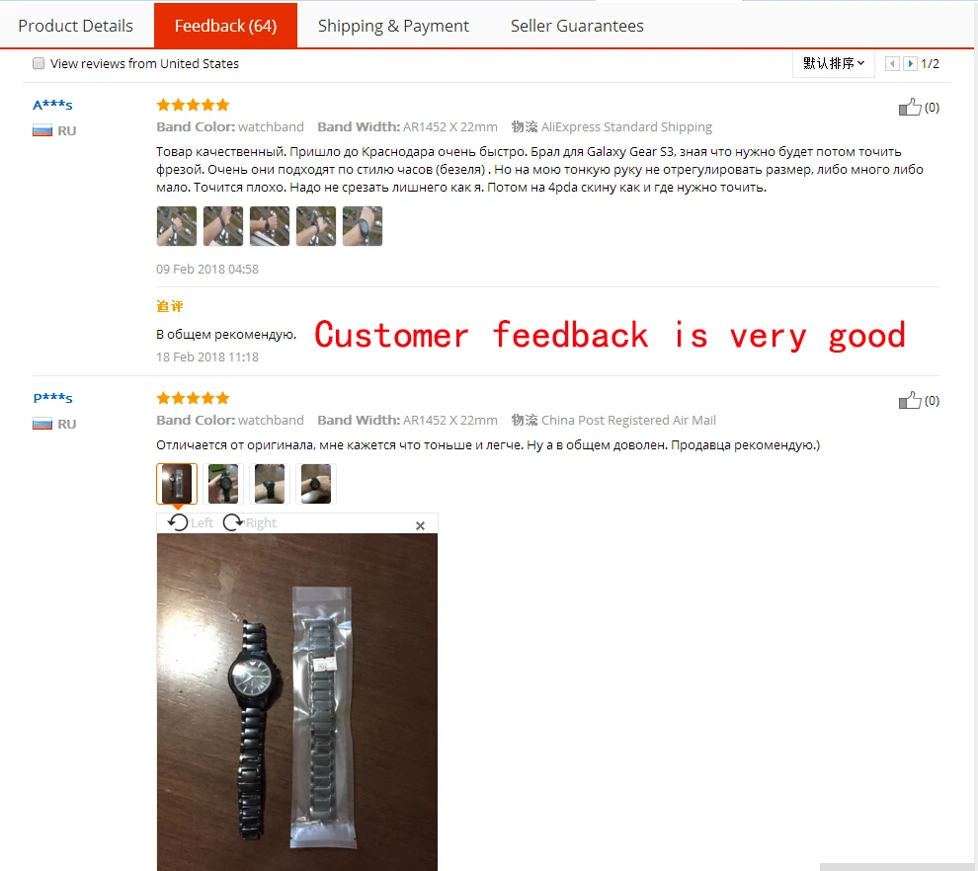Like the P***s review with thumbs-up
The width and height of the screenshot is (978, 871).
point(910,400)
